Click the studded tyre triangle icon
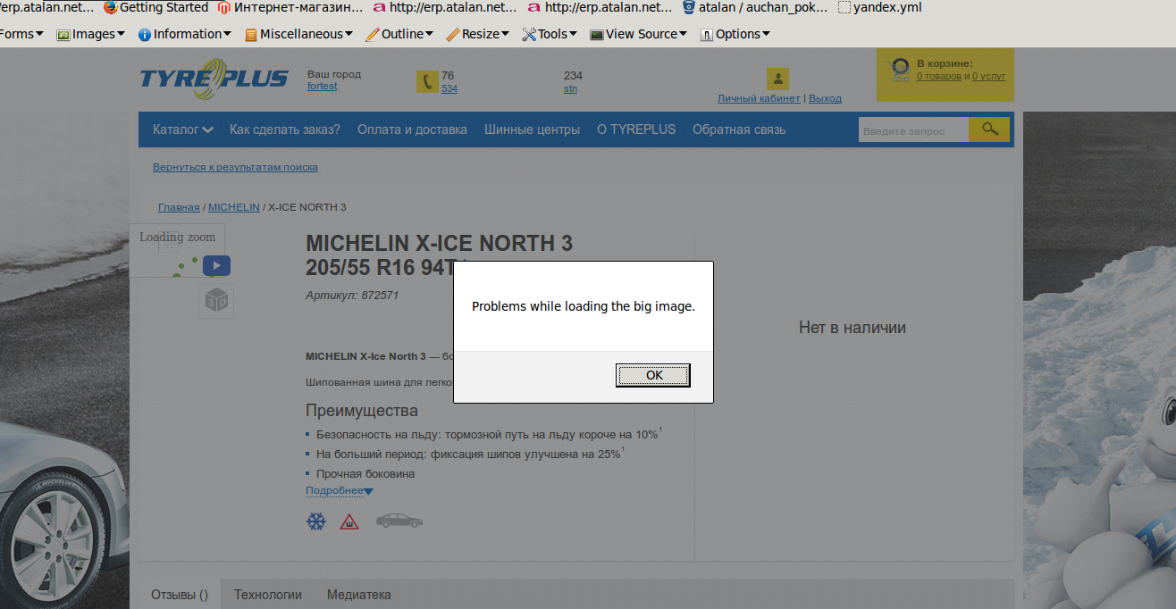The image size is (1176, 609). click(349, 521)
